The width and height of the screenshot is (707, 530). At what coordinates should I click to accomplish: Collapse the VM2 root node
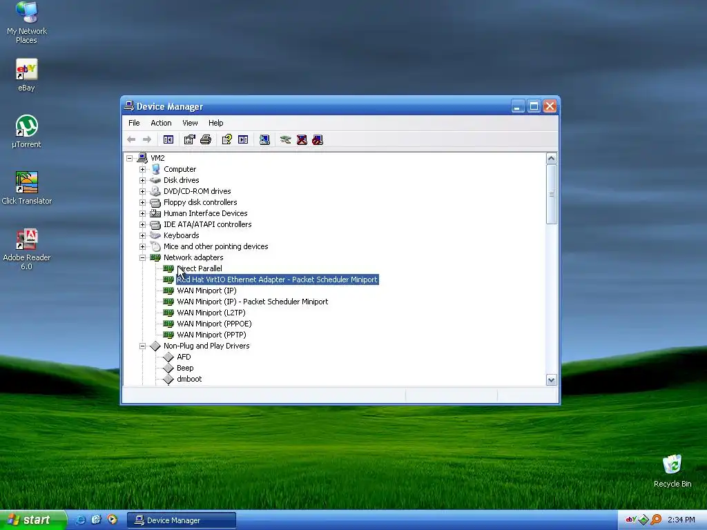pyautogui.click(x=129, y=158)
